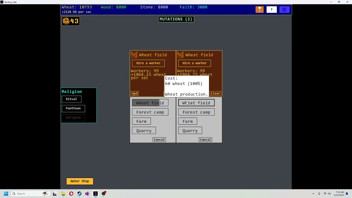Click the +2128.50 per sec rate text
Screen dimensions: 352x198
coord(76,12)
